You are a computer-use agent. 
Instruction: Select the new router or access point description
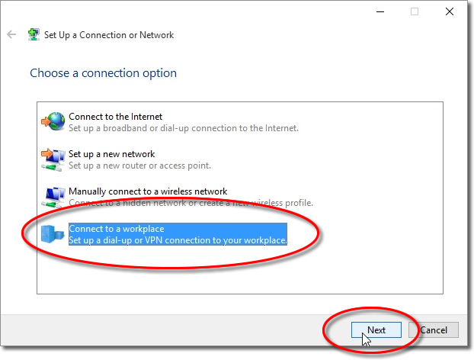[139, 166]
